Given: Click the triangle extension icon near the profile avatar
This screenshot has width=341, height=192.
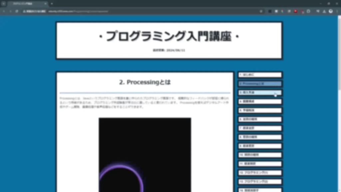Looking at the screenshot, I should pyautogui.click(x=325, y=11).
